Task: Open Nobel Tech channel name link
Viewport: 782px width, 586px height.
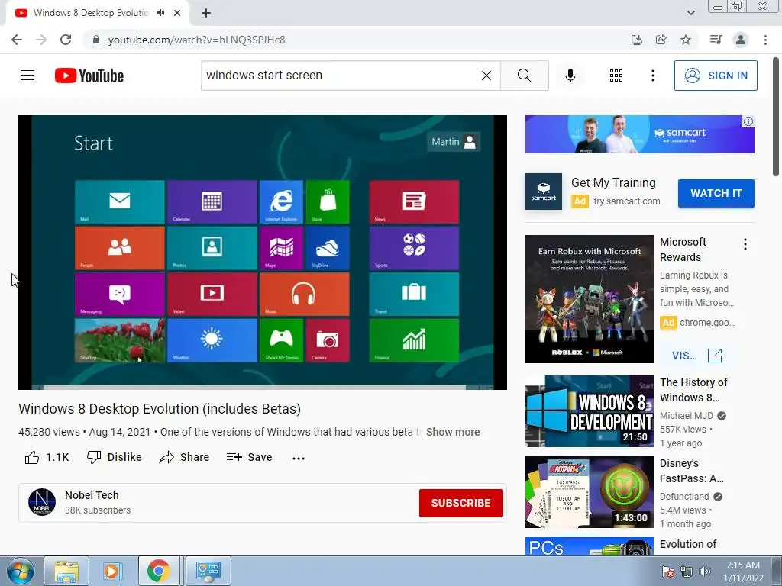Action: pyautogui.click(x=92, y=495)
